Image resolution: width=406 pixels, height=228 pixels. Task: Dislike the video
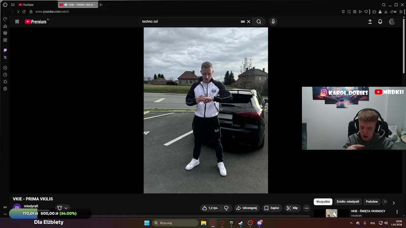click(x=226, y=208)
